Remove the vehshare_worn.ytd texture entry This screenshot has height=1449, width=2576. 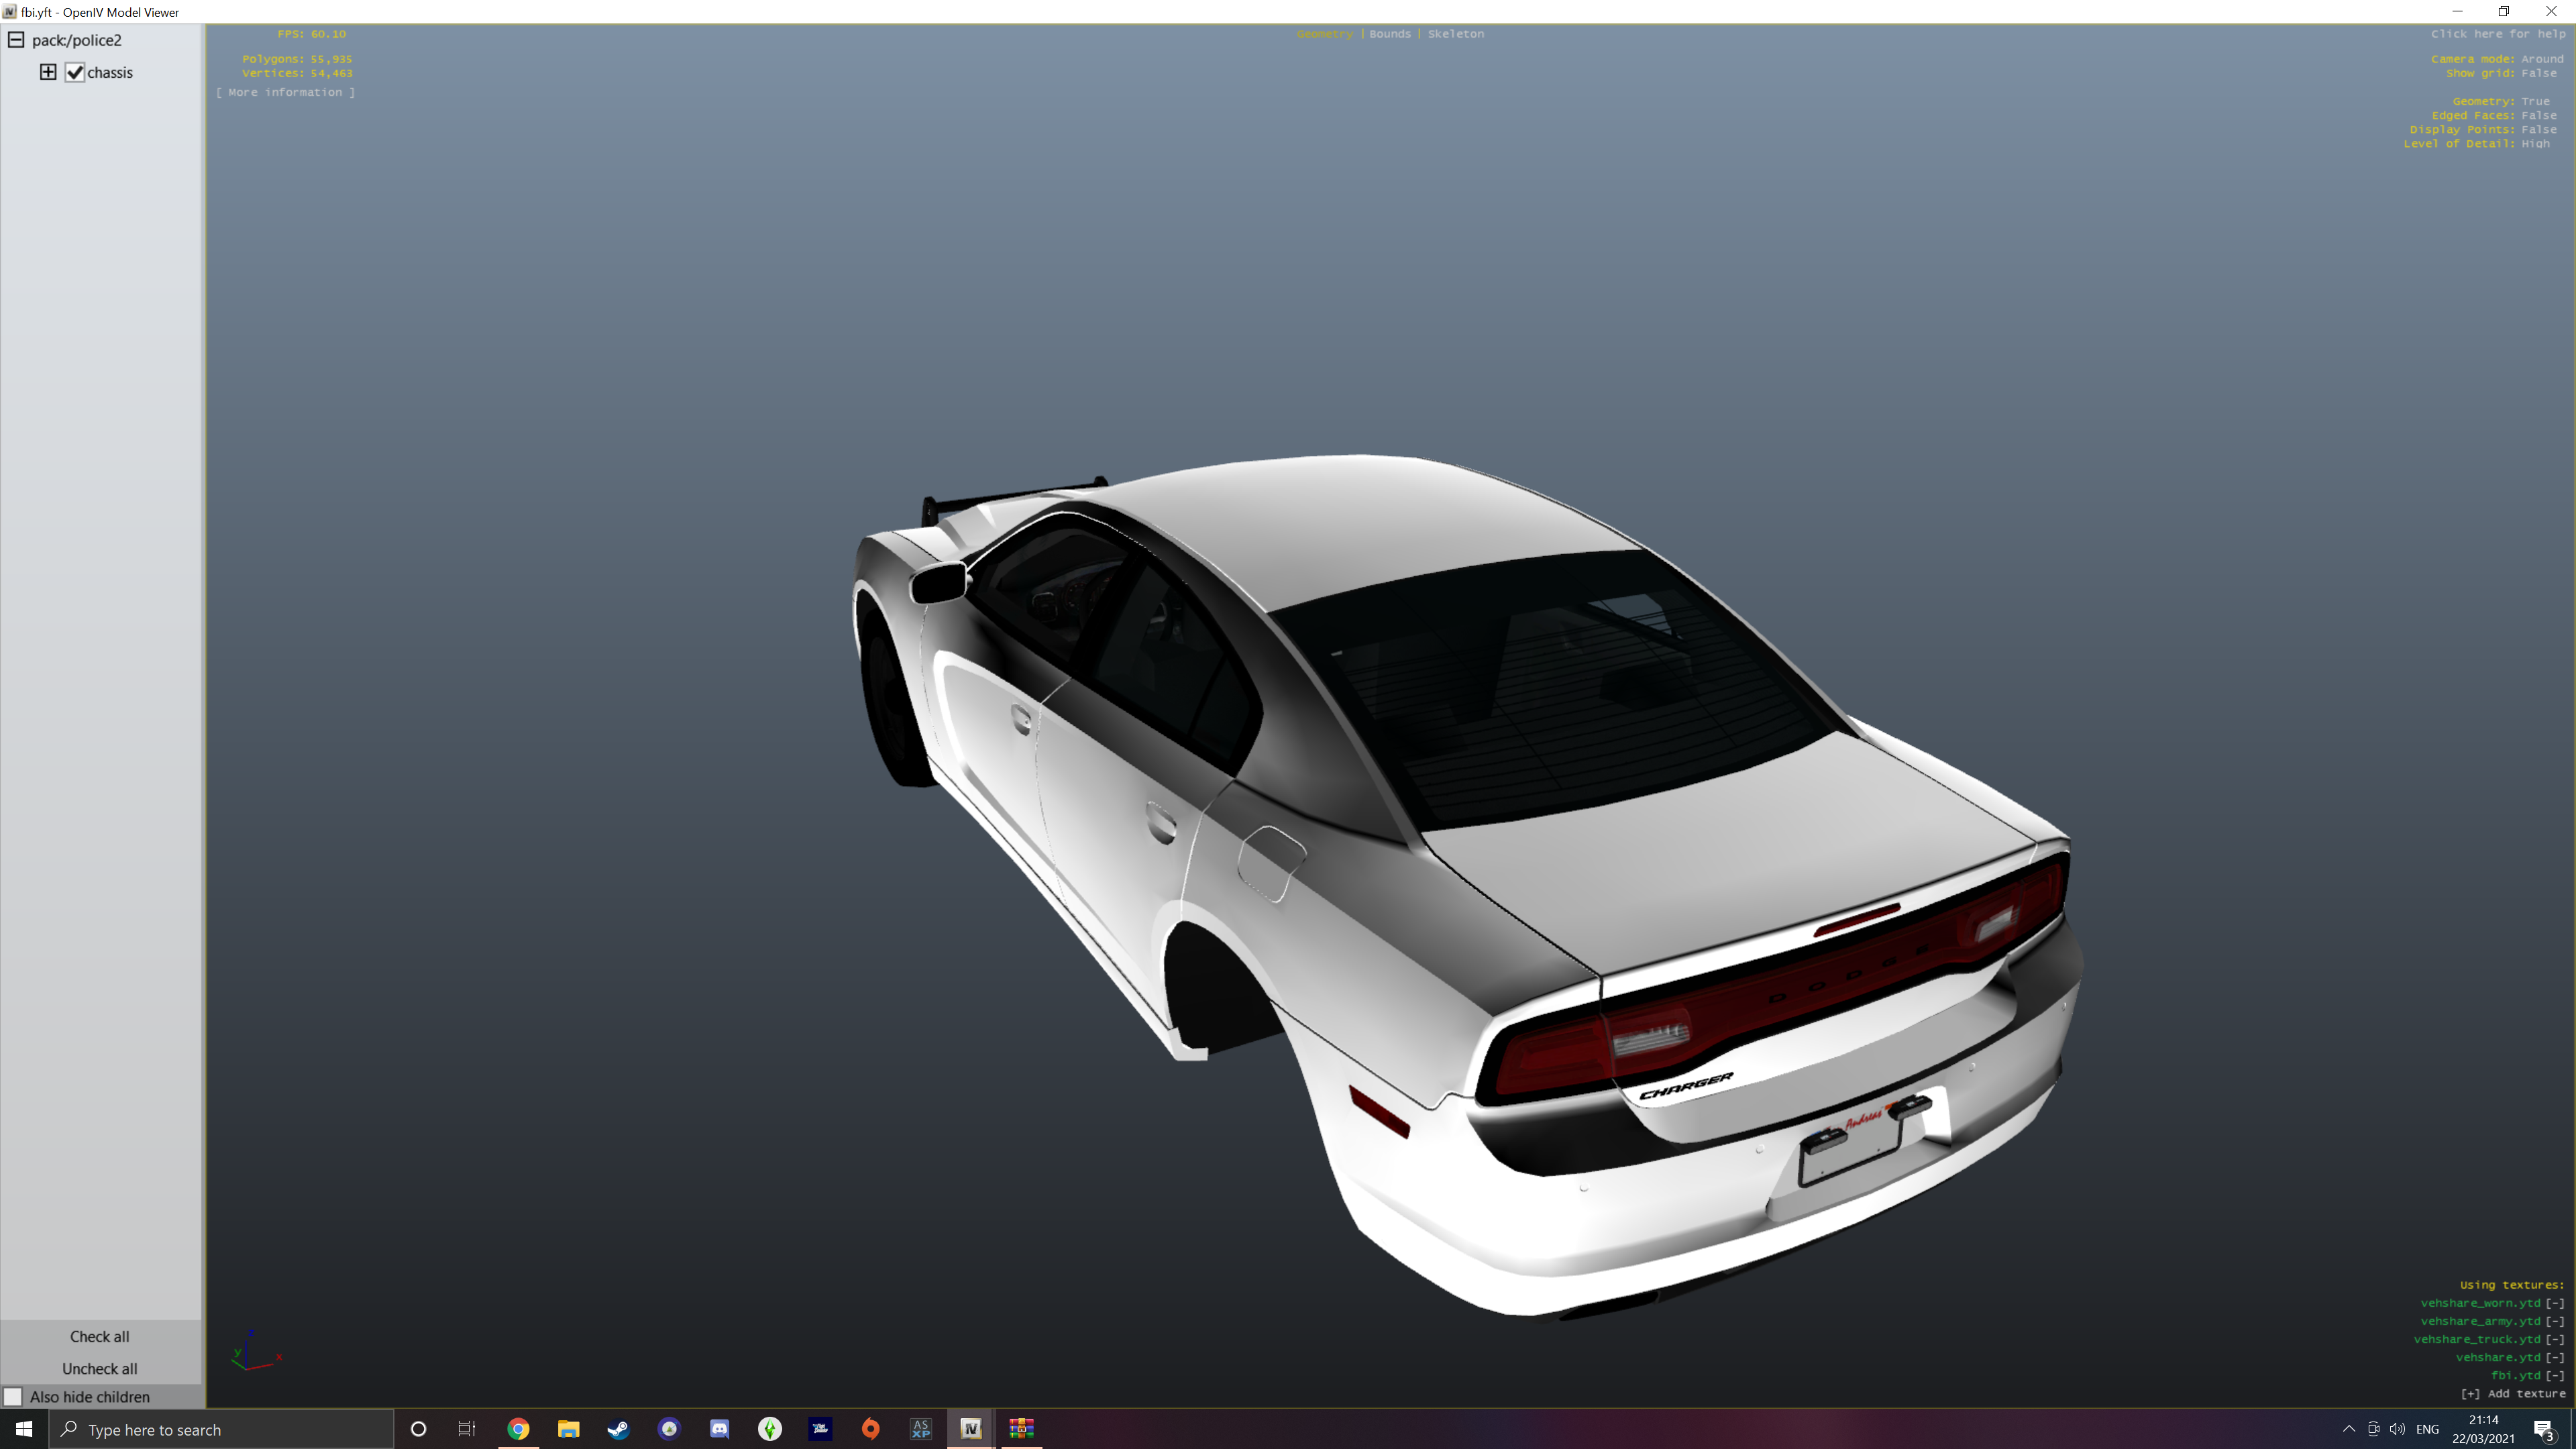pyautogui.click(x=2554, y=1303)
